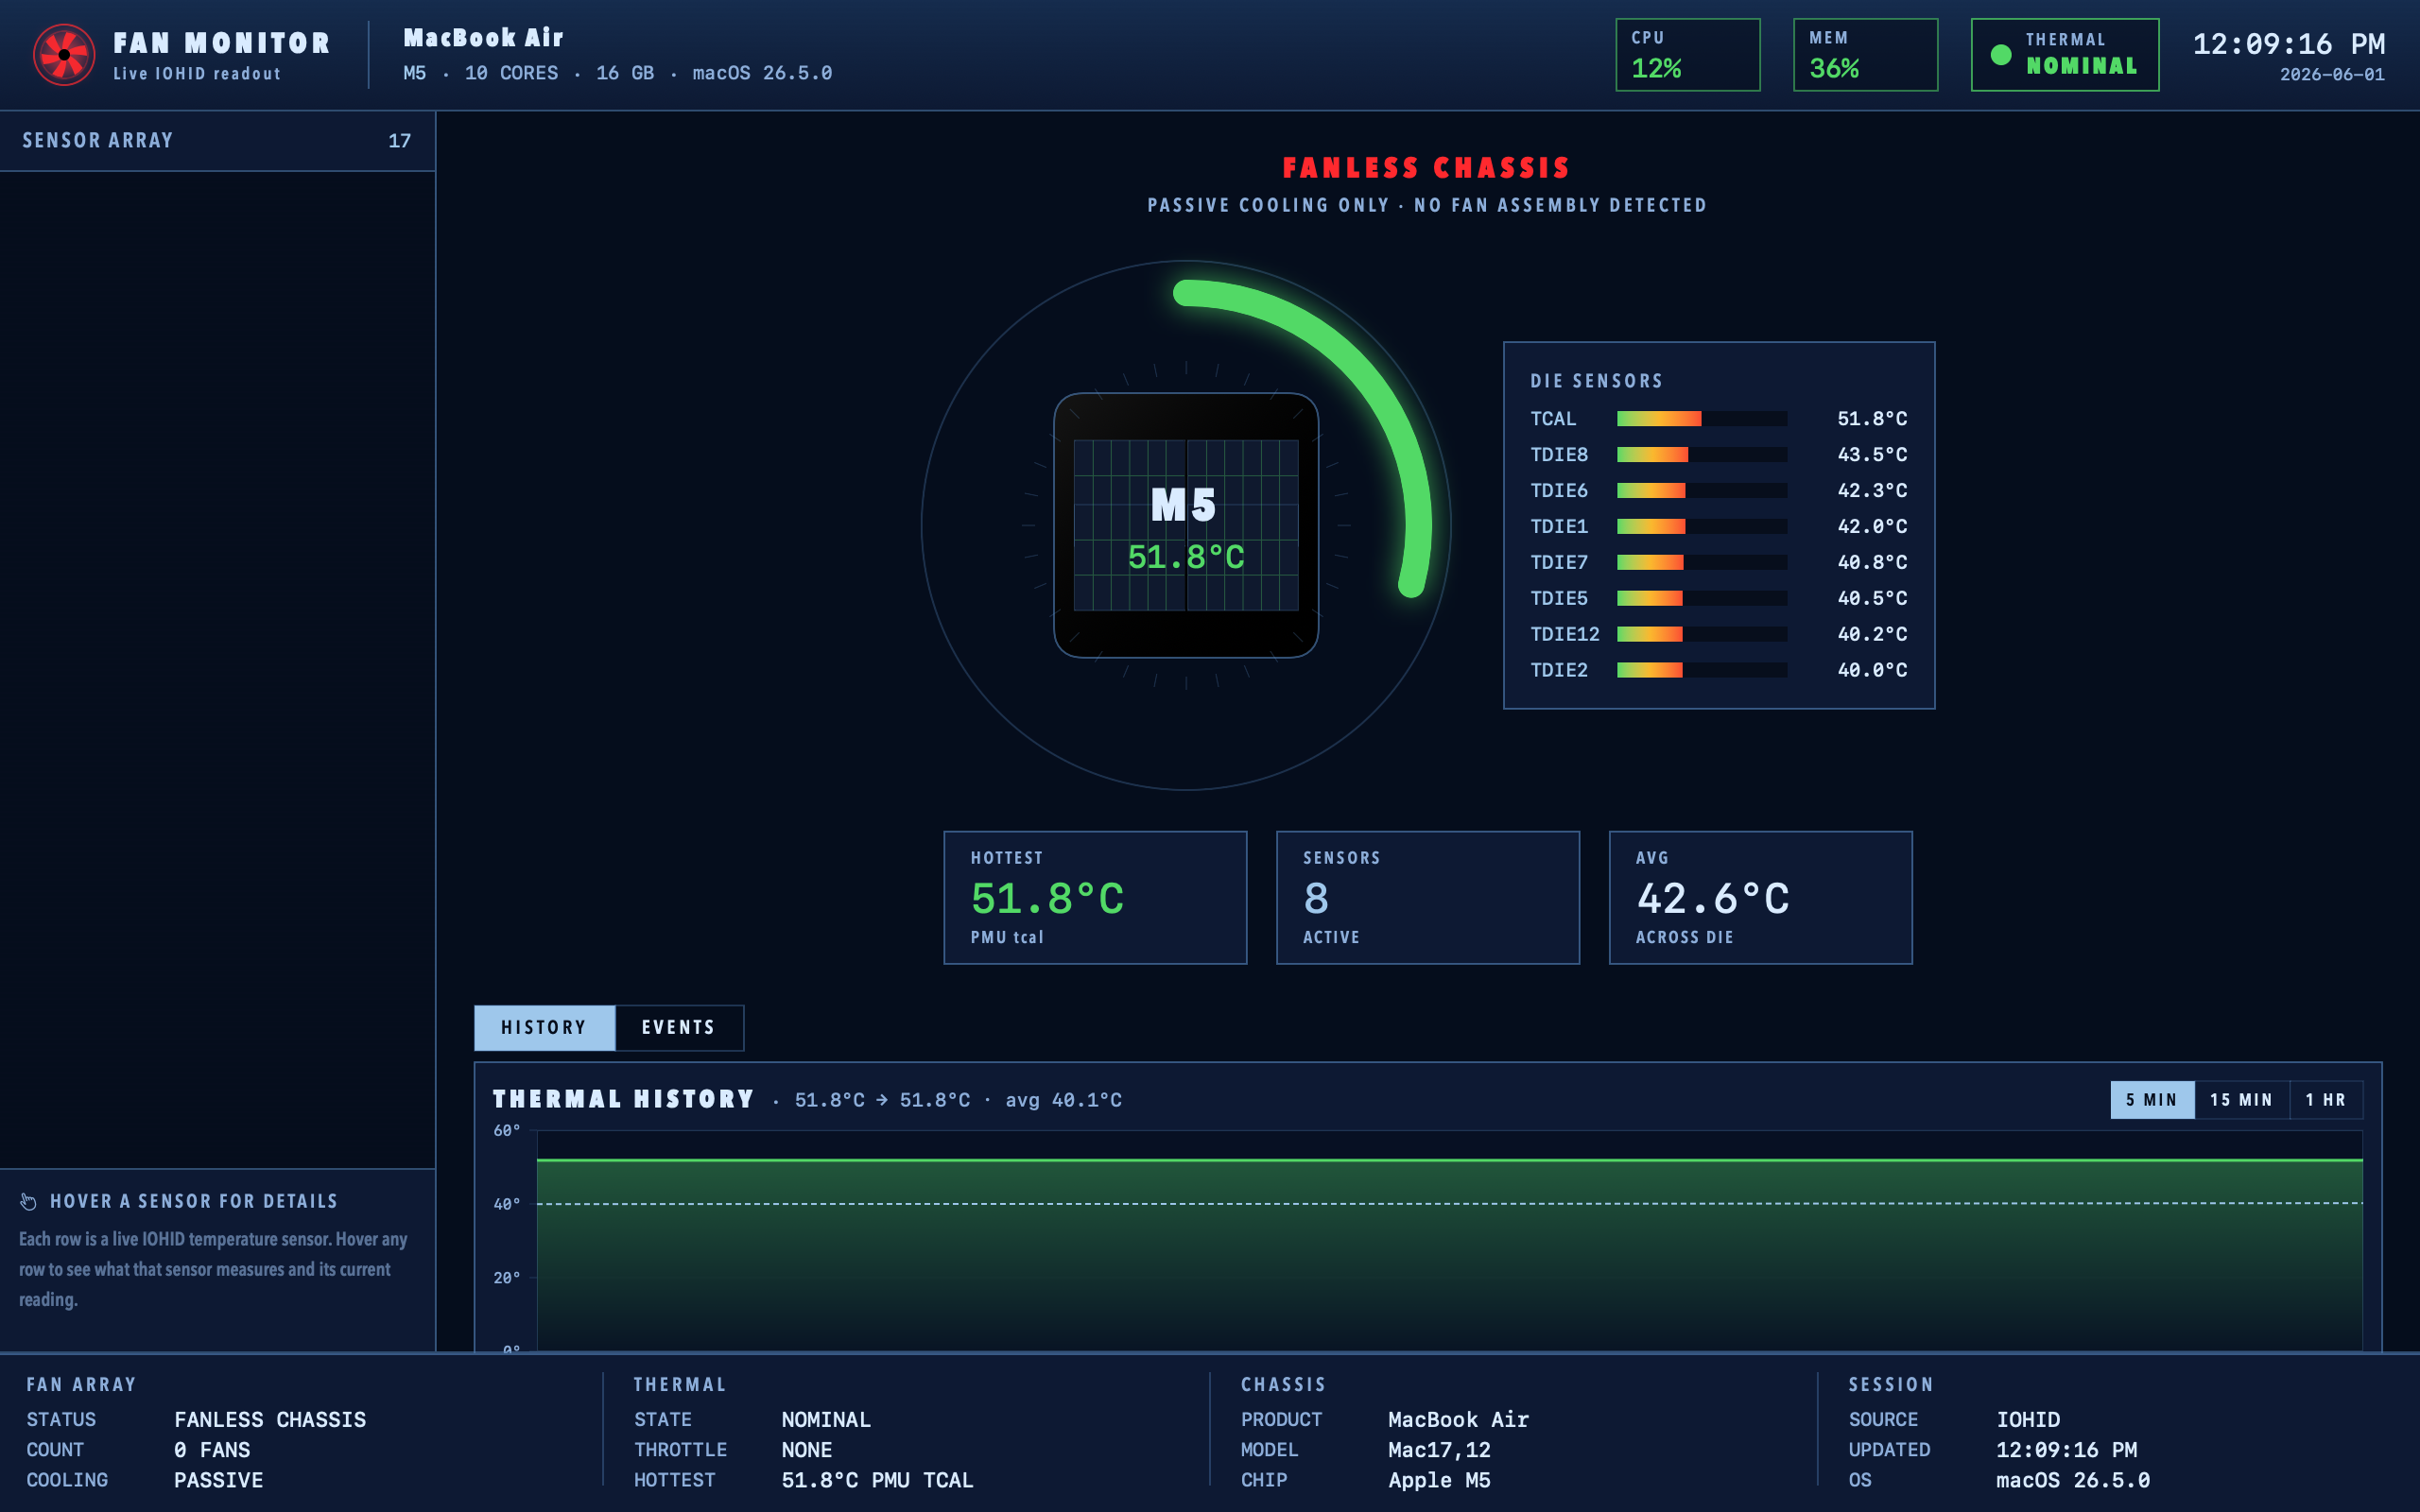Click the product value MacBook Air in footer
Image resolution: width=2420 pixels, height=1512 pixels.
coord(1458,1420)
